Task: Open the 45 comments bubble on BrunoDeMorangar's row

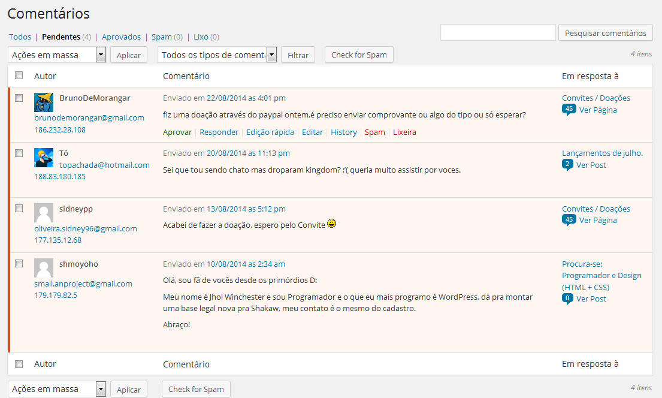Action: (569, 110)
